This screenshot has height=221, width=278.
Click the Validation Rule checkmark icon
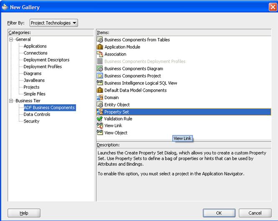(100, 119)
